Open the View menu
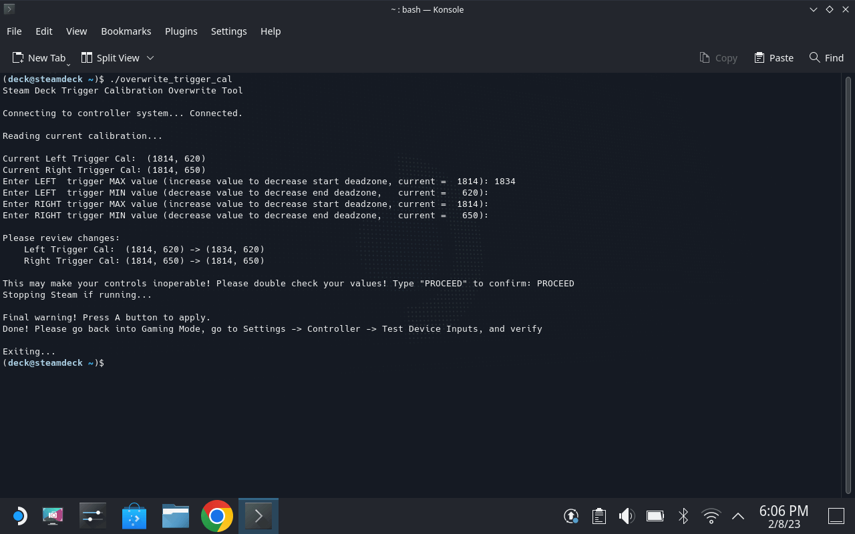Image resolution: width=855 pixels, height=534 pixels. (77, 31)
